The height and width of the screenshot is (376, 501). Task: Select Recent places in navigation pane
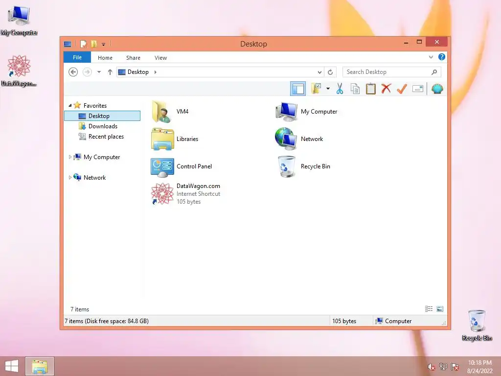click(106, 137)
